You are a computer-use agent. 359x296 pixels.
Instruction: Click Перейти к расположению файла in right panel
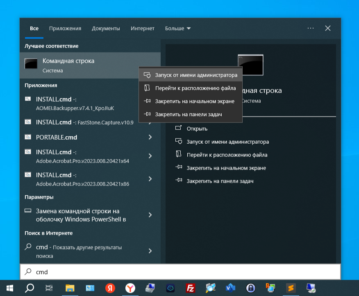click(227, 155)
